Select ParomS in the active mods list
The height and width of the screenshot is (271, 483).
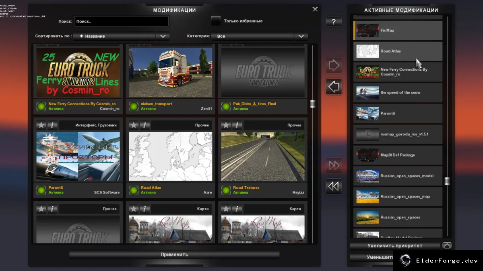(398, 114)
